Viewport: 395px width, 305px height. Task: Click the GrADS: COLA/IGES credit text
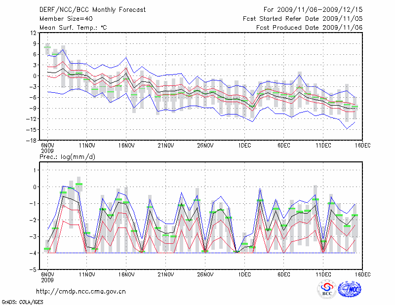click(22, 301)
